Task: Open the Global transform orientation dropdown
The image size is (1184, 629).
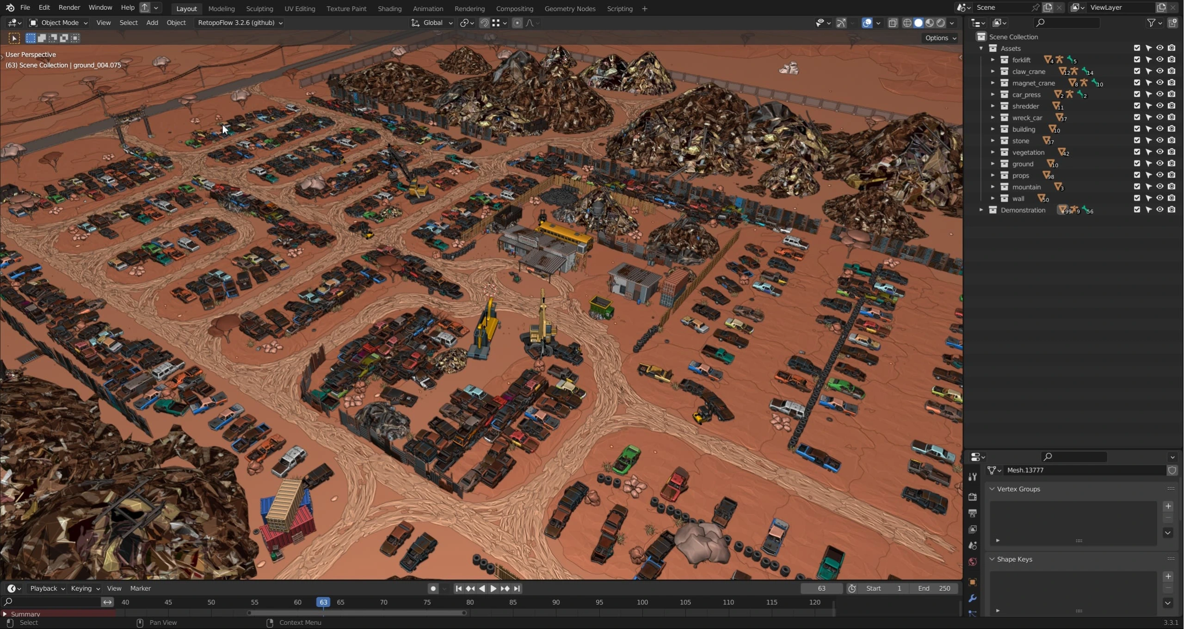Action: point(432,23)
